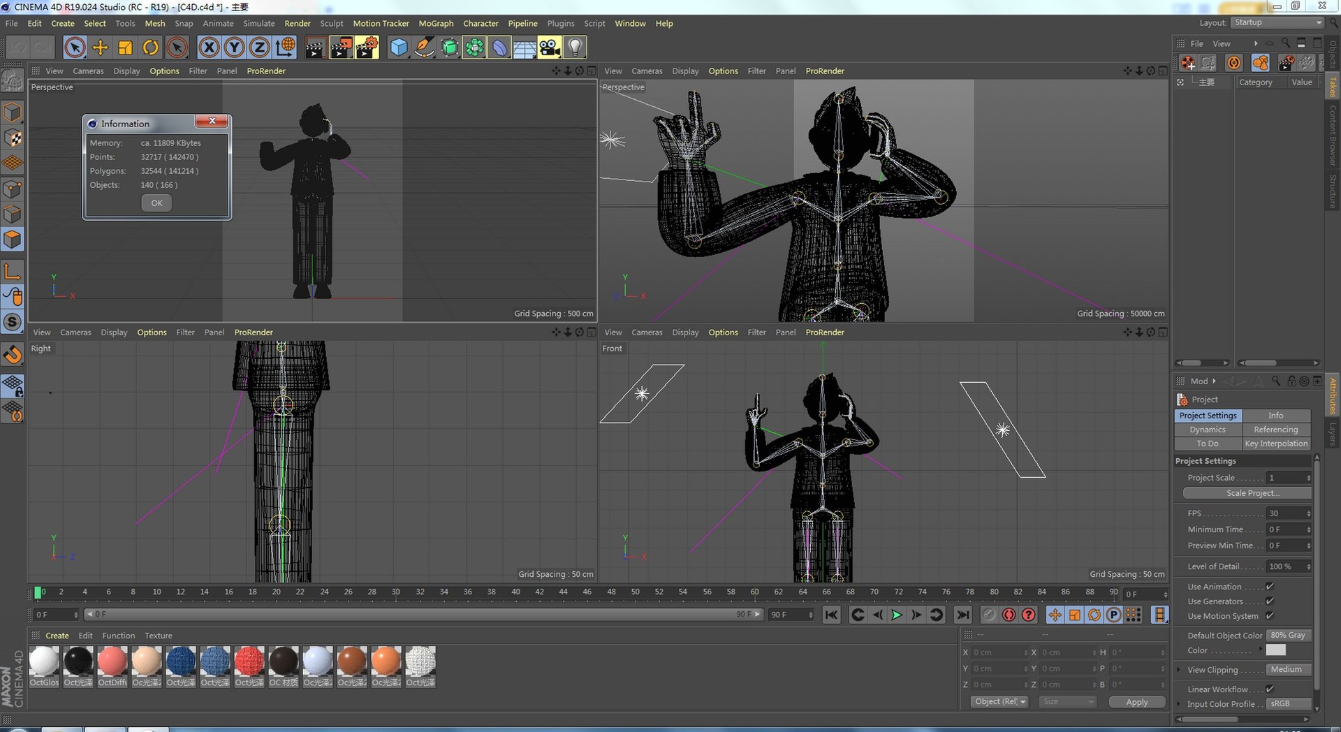The image size is (1341, 732).
Task: Click Record Active Objects keyframe button
Action: point(989,615)
